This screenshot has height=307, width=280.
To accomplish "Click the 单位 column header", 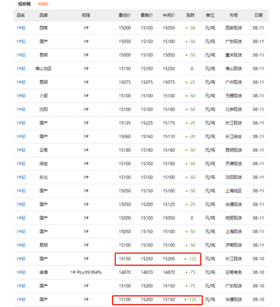I will point(210,15).
